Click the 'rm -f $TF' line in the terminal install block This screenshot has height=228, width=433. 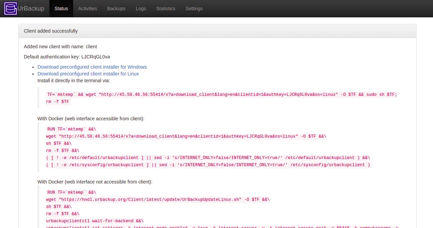click(x=58, y=102)
